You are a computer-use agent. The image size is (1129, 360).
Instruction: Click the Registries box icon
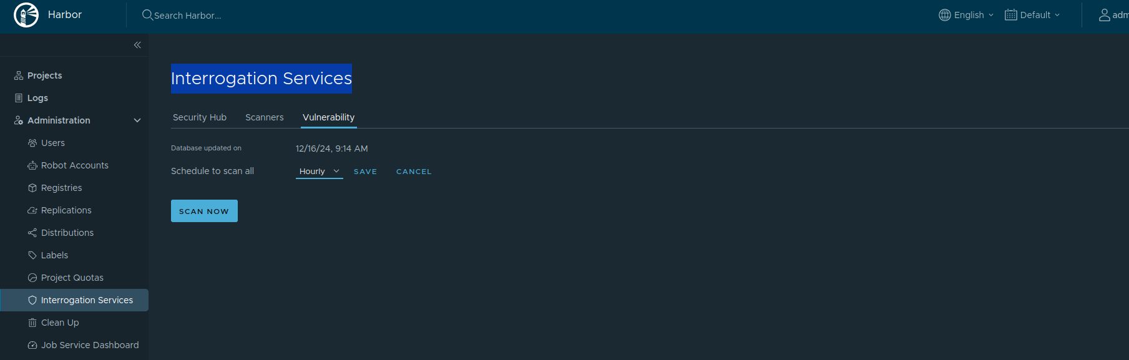coord(32,188)
